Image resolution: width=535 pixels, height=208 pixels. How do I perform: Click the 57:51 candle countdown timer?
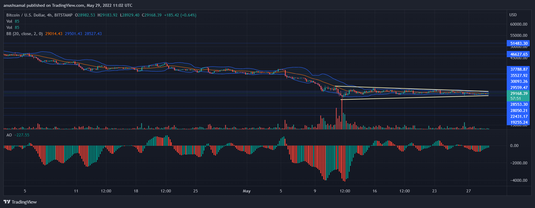coord(515,99)
